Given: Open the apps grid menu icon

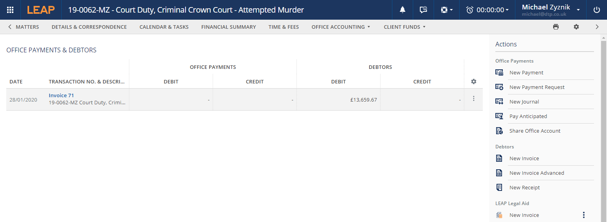Looking at the screenshot, I should (x=10, y=10).
